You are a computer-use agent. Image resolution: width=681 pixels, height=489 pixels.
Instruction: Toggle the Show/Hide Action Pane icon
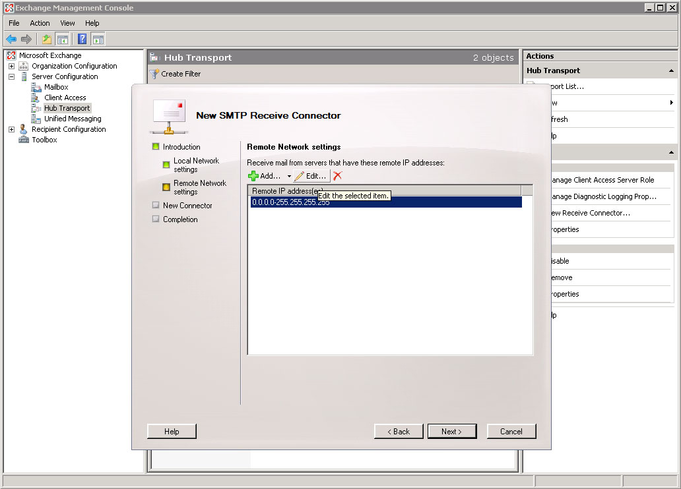[98, 40]
